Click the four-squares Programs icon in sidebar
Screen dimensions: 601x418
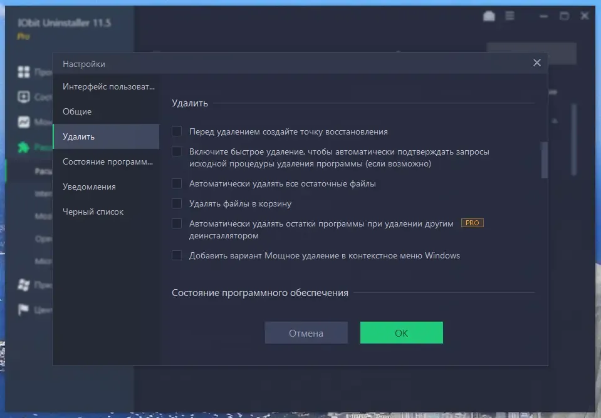pos(24,72)
